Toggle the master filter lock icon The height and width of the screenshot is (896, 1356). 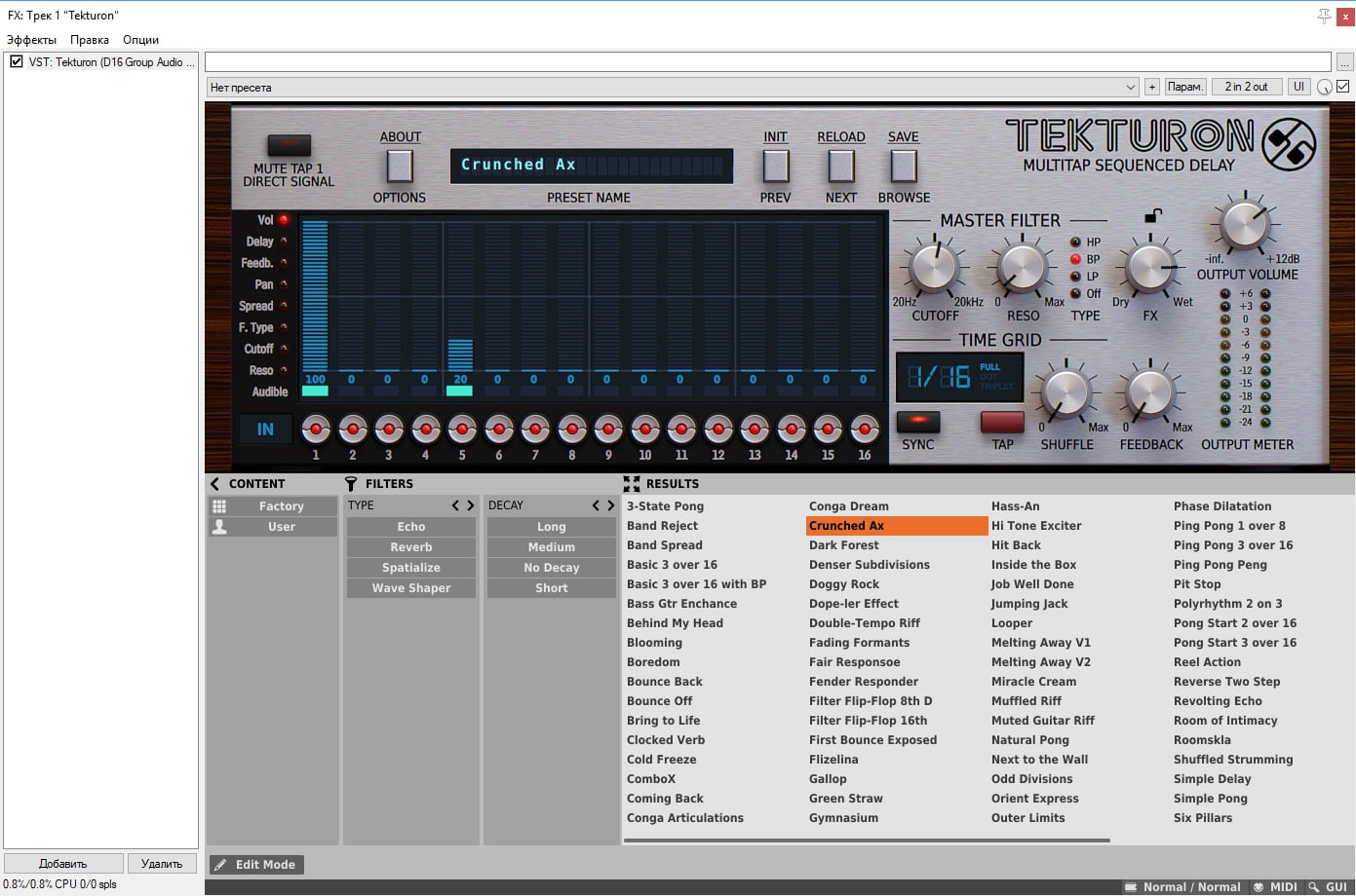(1152, 215)
